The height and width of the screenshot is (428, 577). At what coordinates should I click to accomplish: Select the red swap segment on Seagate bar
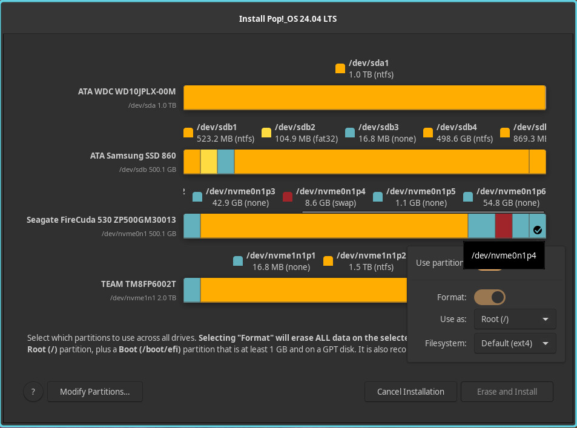pyautogui.click(x=503, y=226)
